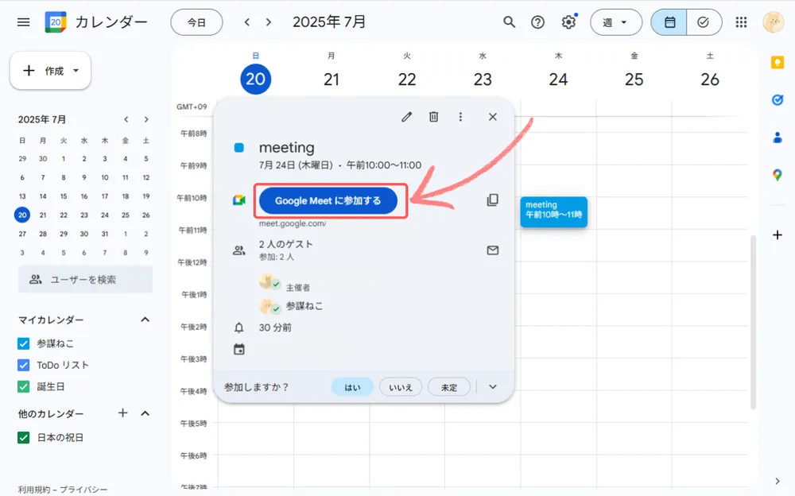Open calendar search magnifier

pyautogui.click(x=509, y=22)
